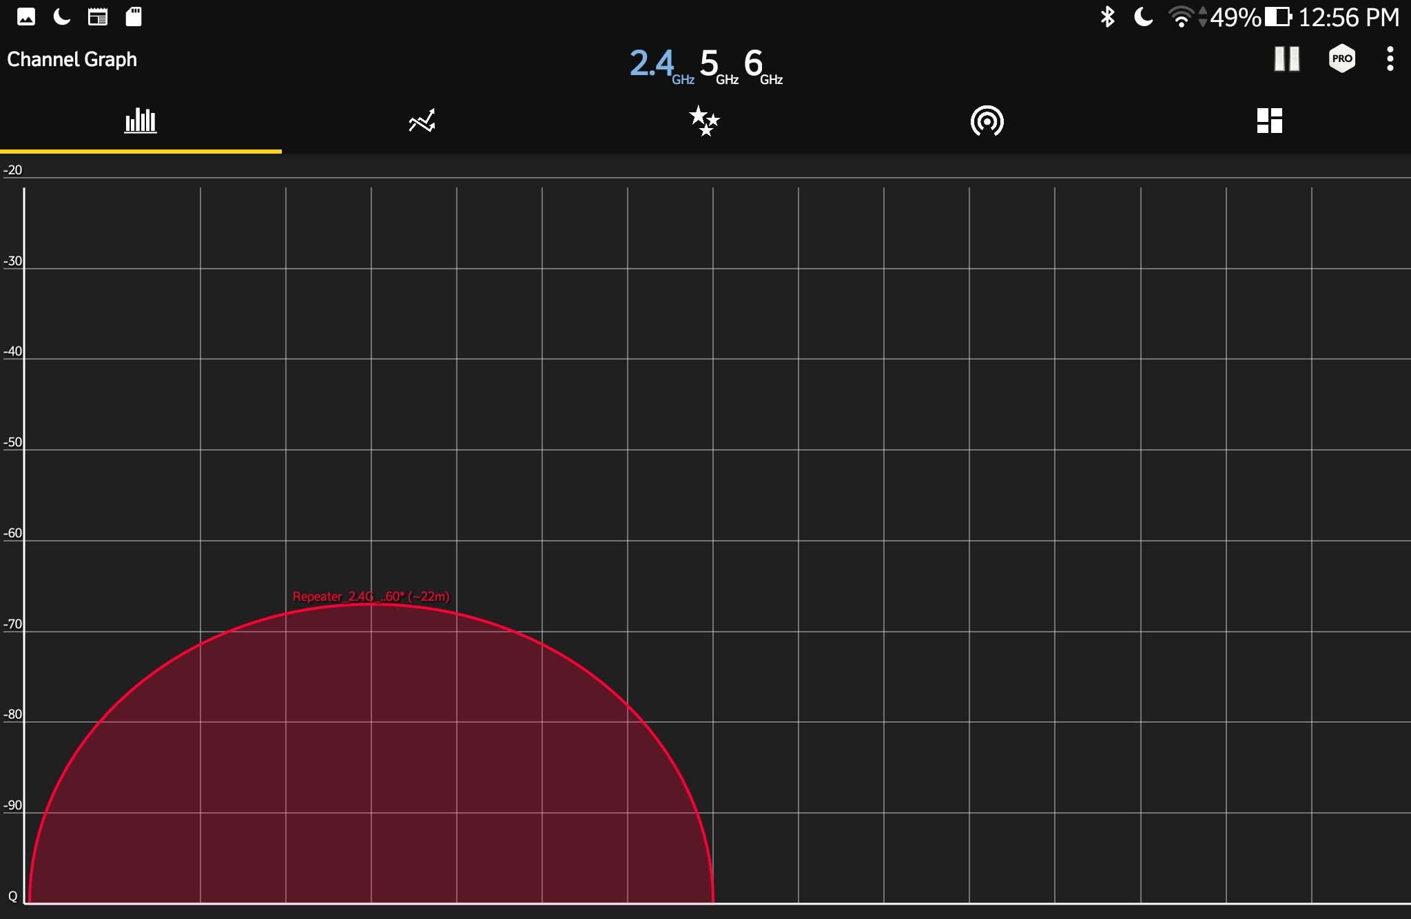This screenshot has height=919, width=1411.
Task: Select the 2.4 GHz band
Action: (x=659, y=65)
